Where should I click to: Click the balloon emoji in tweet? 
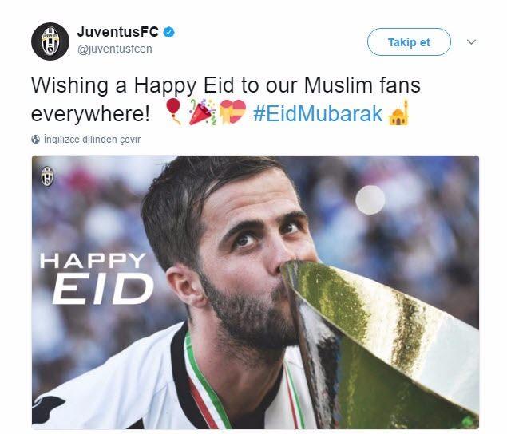173,111
